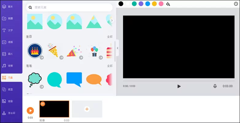Click the 0:00 / 0:03 time readout
The width and height of the screenshot is (240, 123).
pyautogui.click(x=129, y=86)
